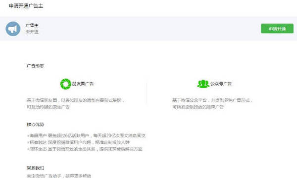Click the 精准触达 advantage bullet line
The height and width of the screenshot is (180, 297).
(78, 142)
